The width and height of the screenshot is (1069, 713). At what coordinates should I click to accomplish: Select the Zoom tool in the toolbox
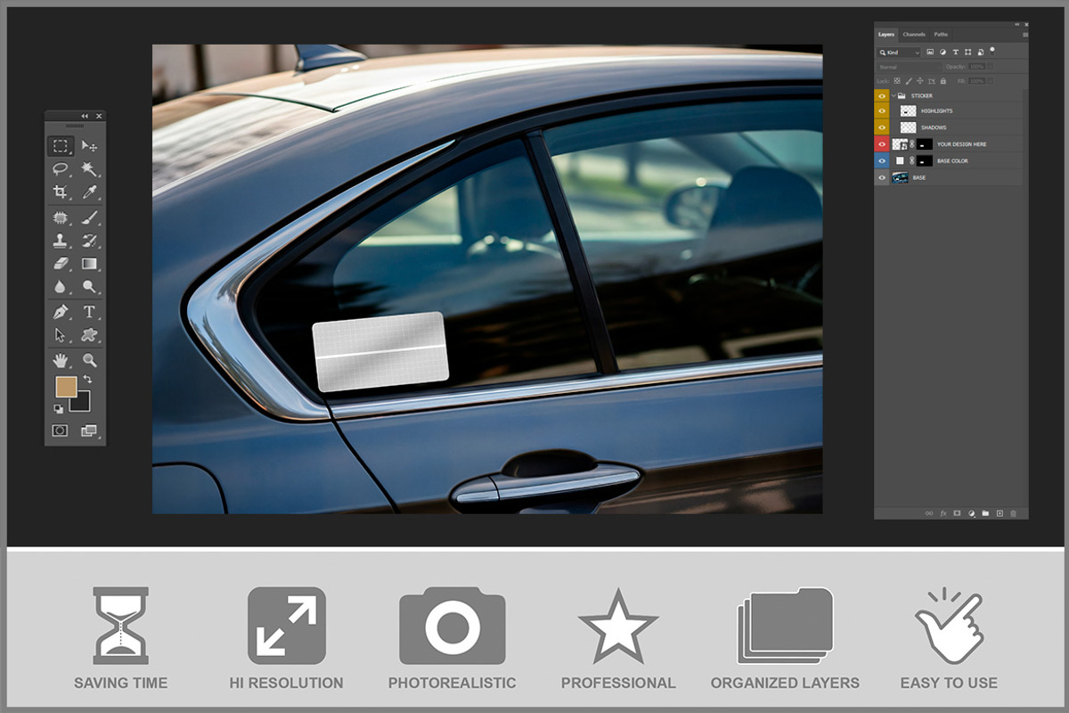[x=89, y=361]
